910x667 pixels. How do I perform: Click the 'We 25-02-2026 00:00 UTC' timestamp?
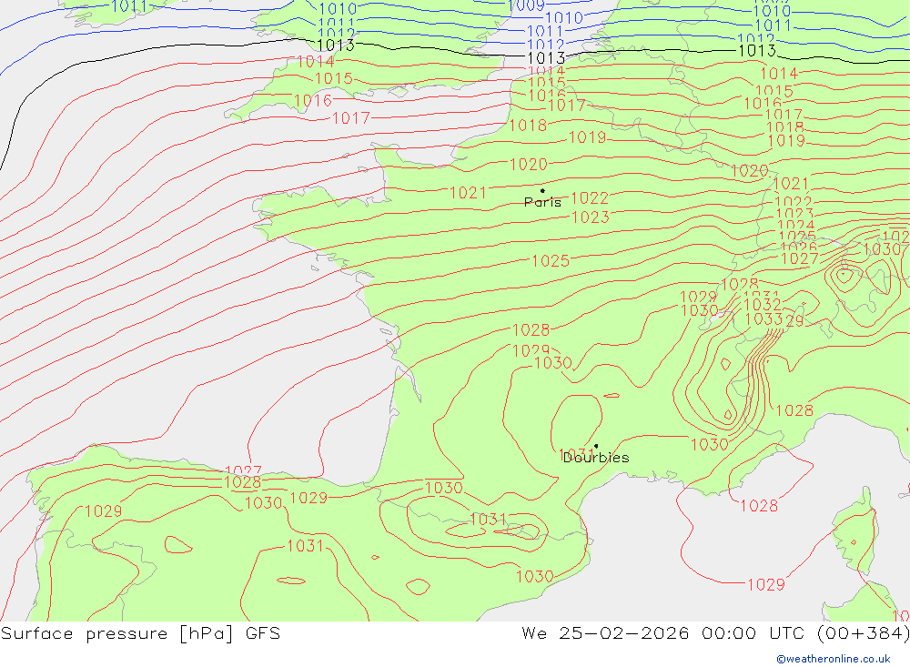[x=665, y=633]
